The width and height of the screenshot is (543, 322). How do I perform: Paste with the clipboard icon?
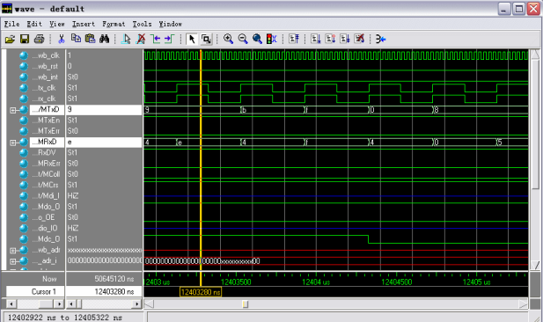(90, 39)
